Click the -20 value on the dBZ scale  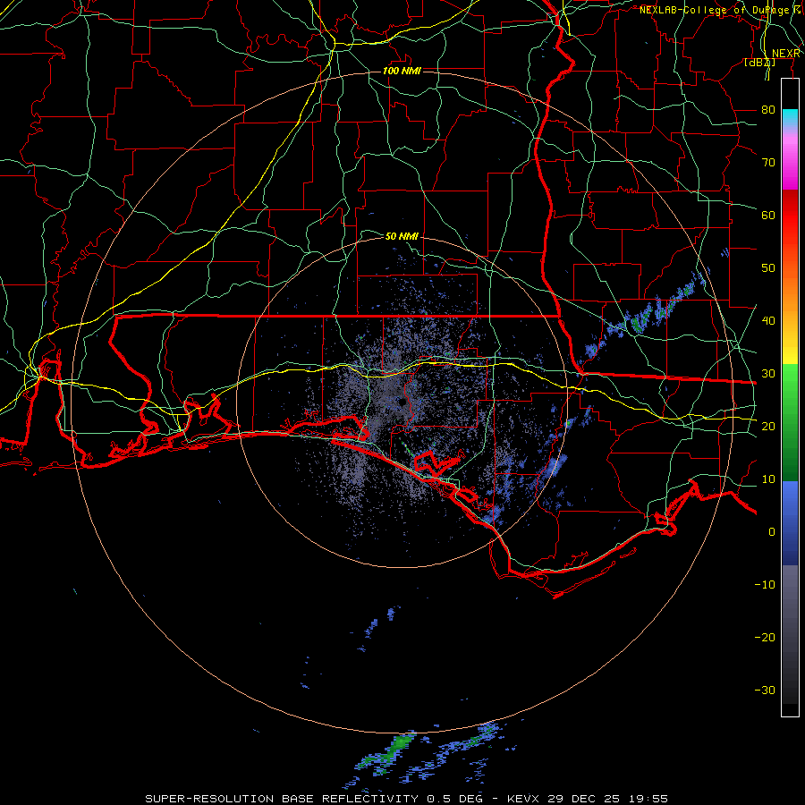pyautogui.click(x=765, y=638)
